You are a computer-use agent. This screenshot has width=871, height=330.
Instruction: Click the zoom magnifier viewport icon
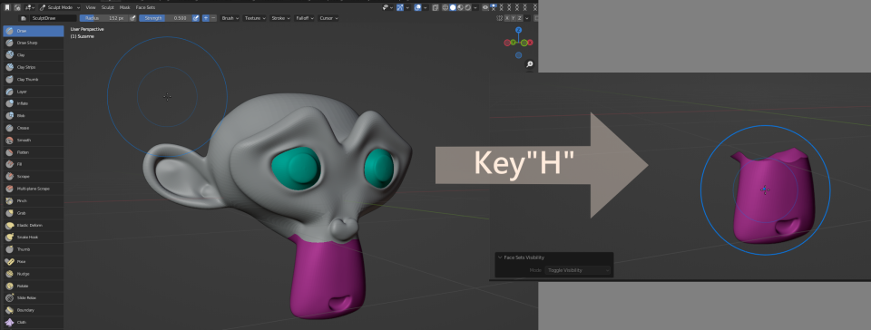[x=530, y=65]
